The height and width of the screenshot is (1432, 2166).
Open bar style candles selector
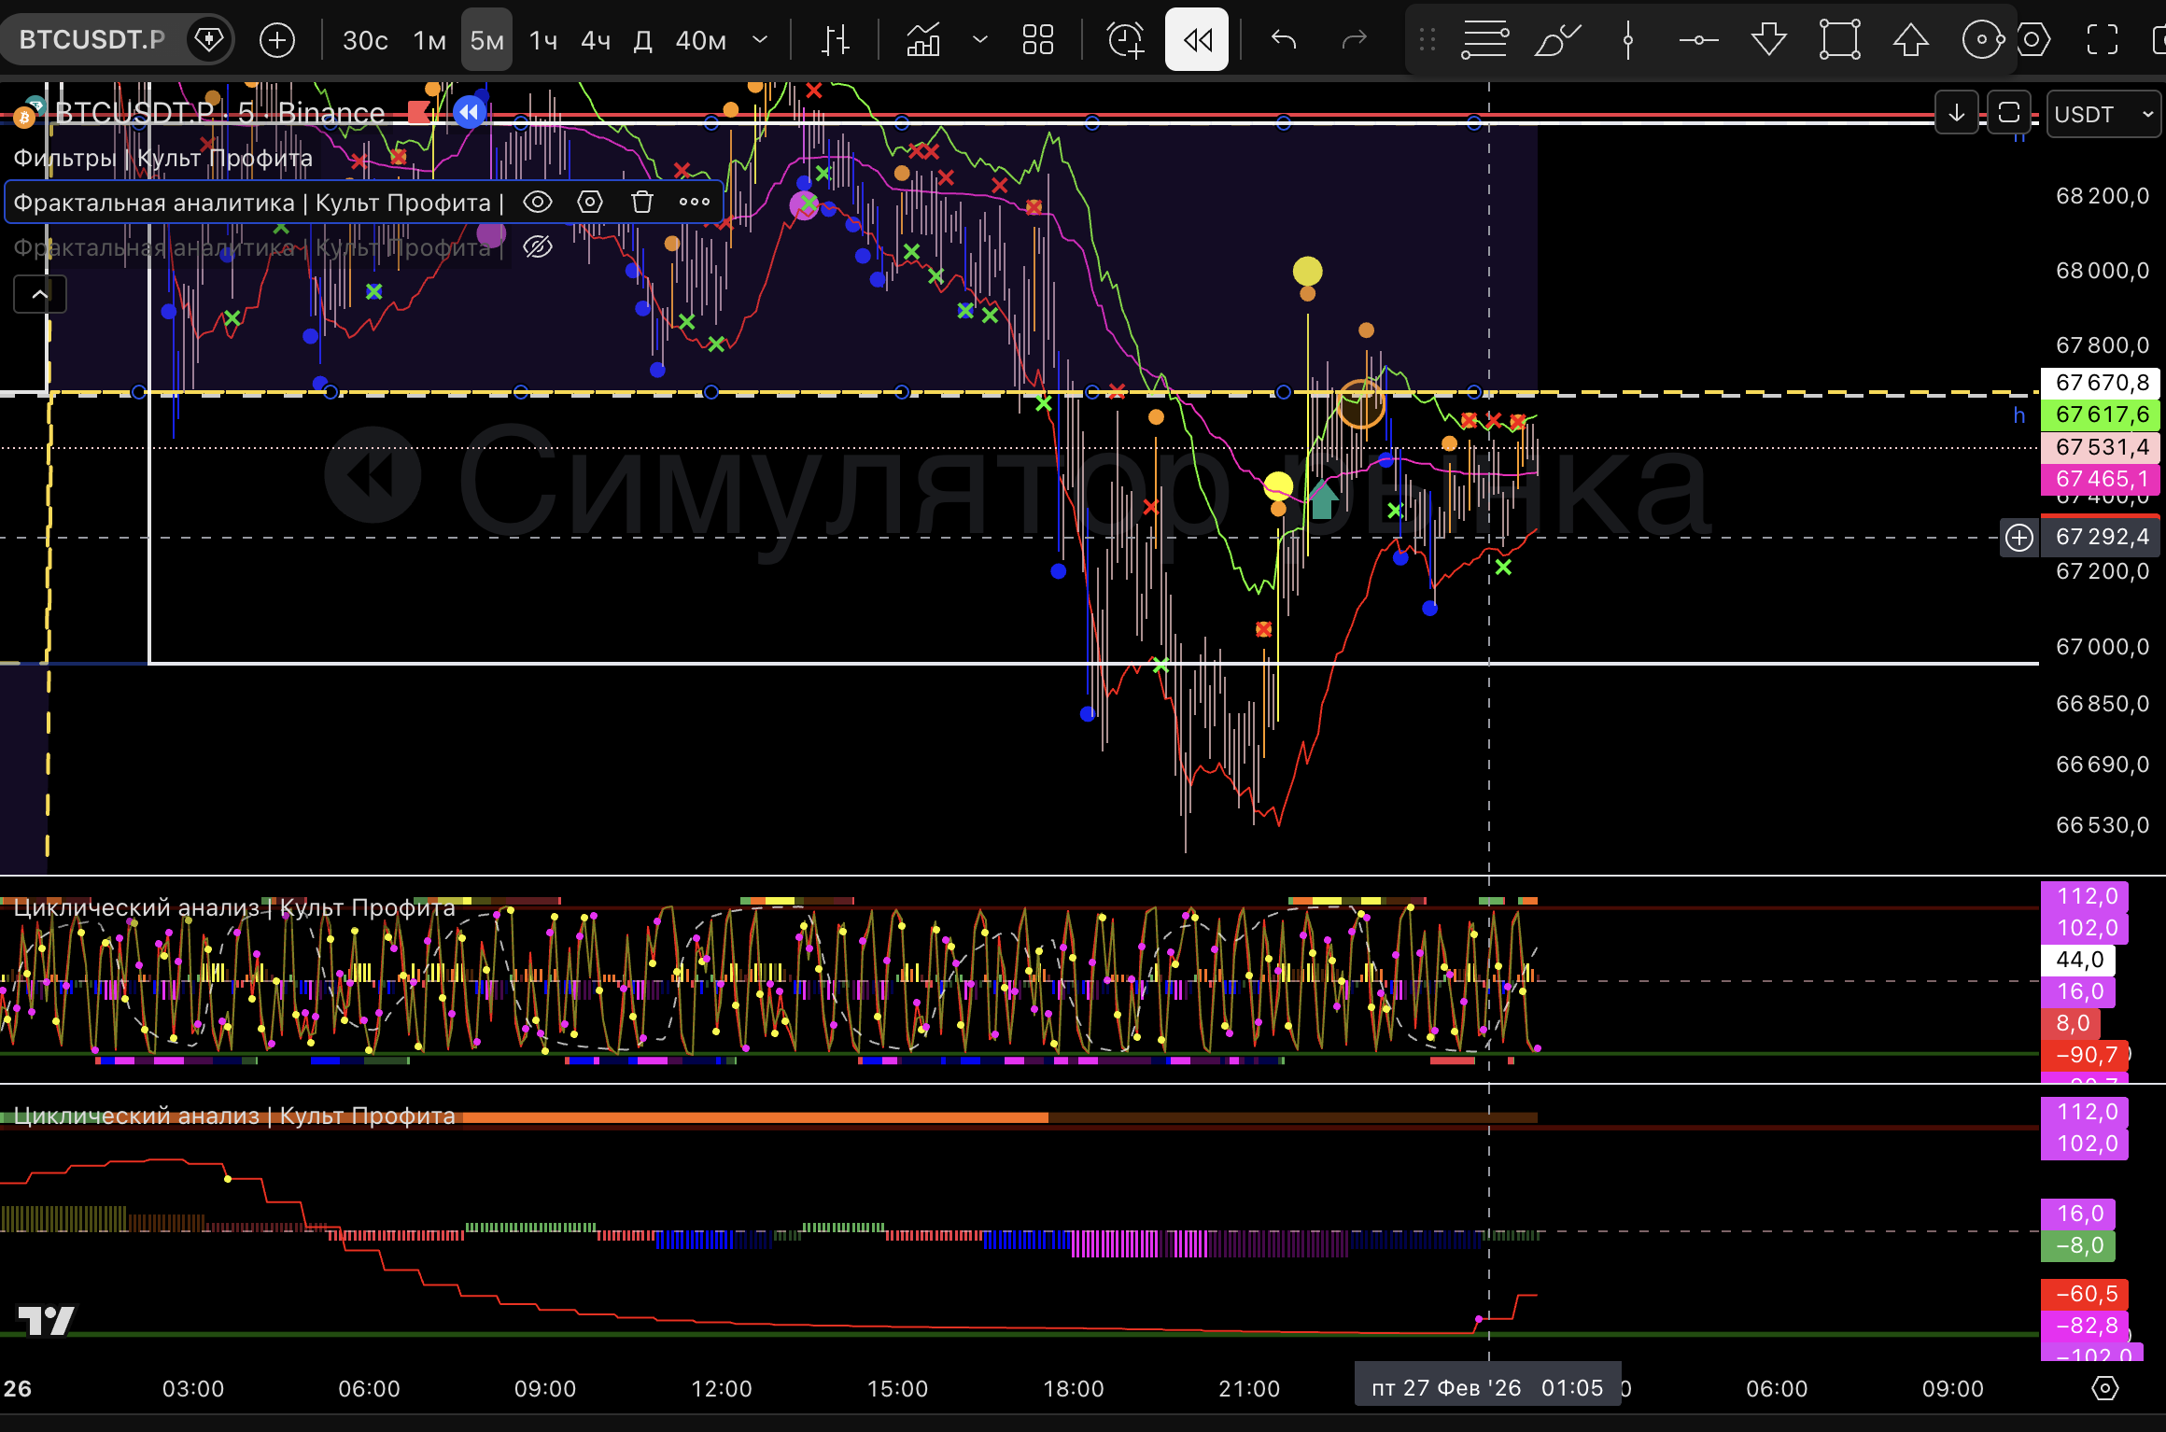pyautogui.click(x=836, y=40)
